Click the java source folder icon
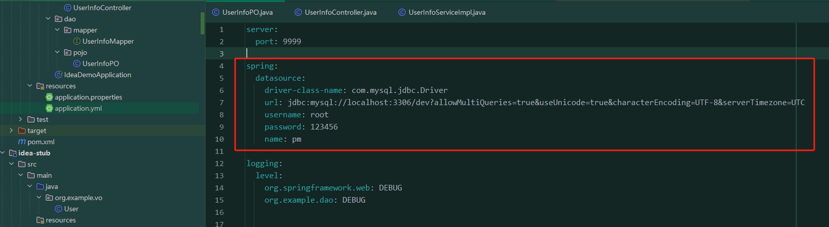Viewport: 829px width, 227px height. click(40, 186)
